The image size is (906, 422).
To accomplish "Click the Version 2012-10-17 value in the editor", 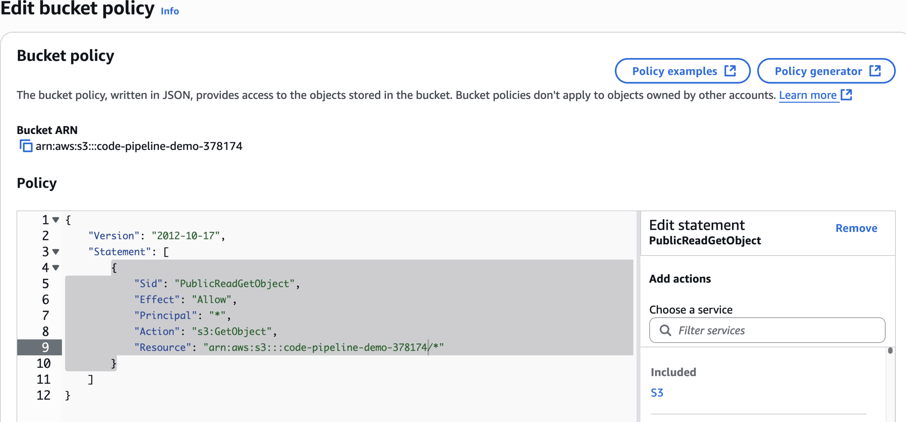I will [x=186, y=236].
